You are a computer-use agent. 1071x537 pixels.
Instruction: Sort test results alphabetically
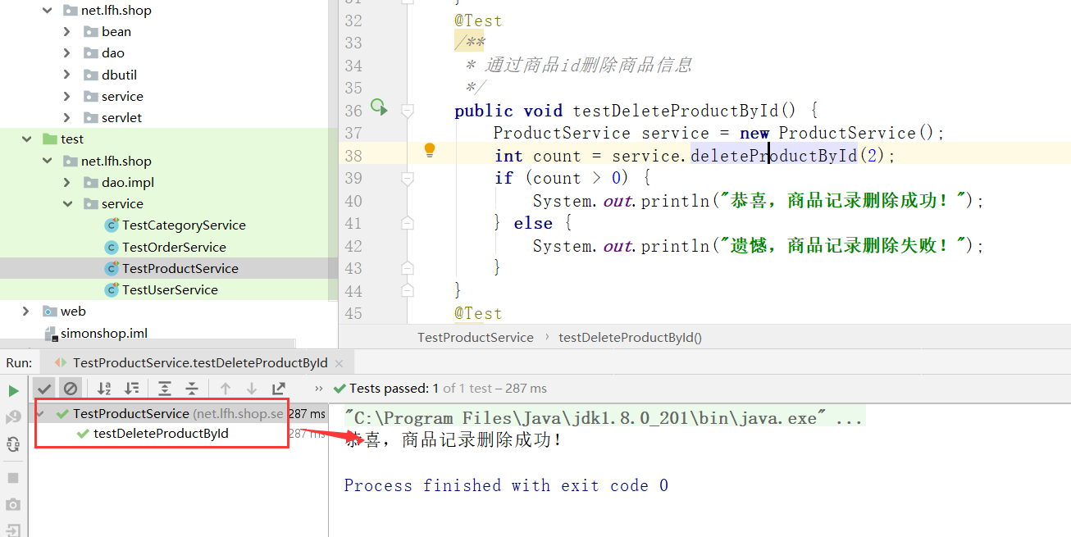point(104,388)
